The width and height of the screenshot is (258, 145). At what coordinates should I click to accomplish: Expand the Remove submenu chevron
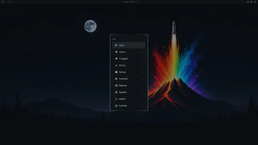[143, 86]
